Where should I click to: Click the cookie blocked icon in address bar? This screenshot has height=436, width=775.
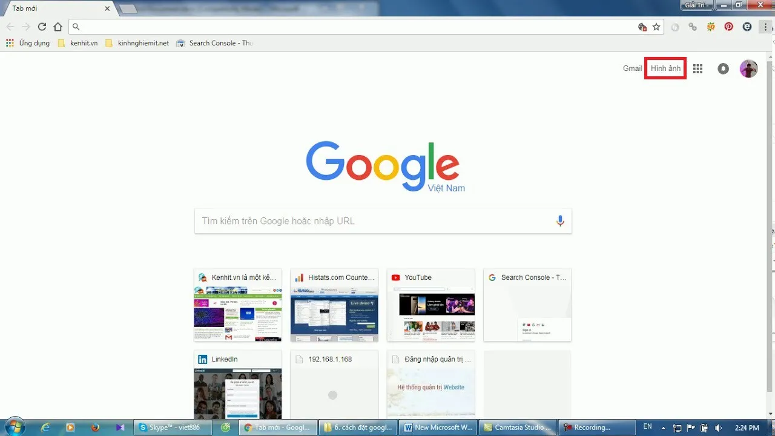(642, 27)
